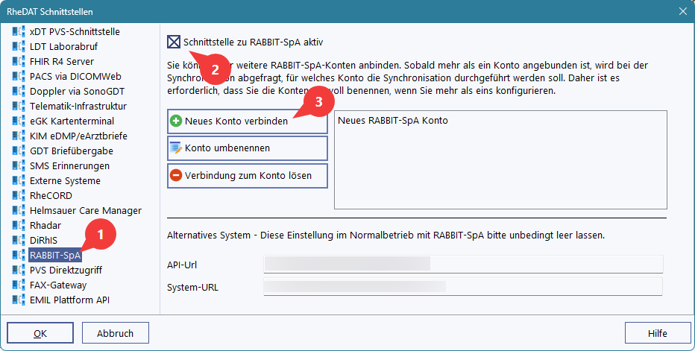Select Doppler via SonoGDT entry
This screenshot has width=695, height=351.
click(77, 92)
